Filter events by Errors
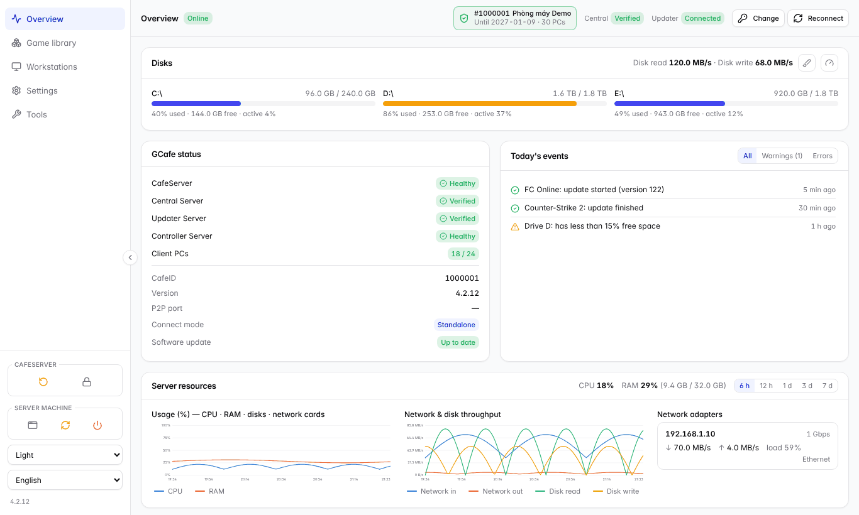Viewport: 859px width, 515px height. click(x=822, y=156)
